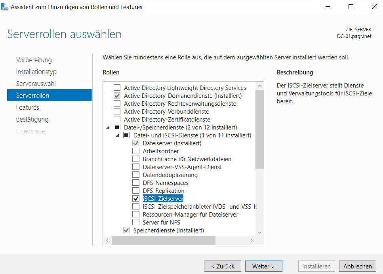383x274 pixels.
Task: Enable Active Directory Lightweight Directory Services
Action: [x=117, y=88]
